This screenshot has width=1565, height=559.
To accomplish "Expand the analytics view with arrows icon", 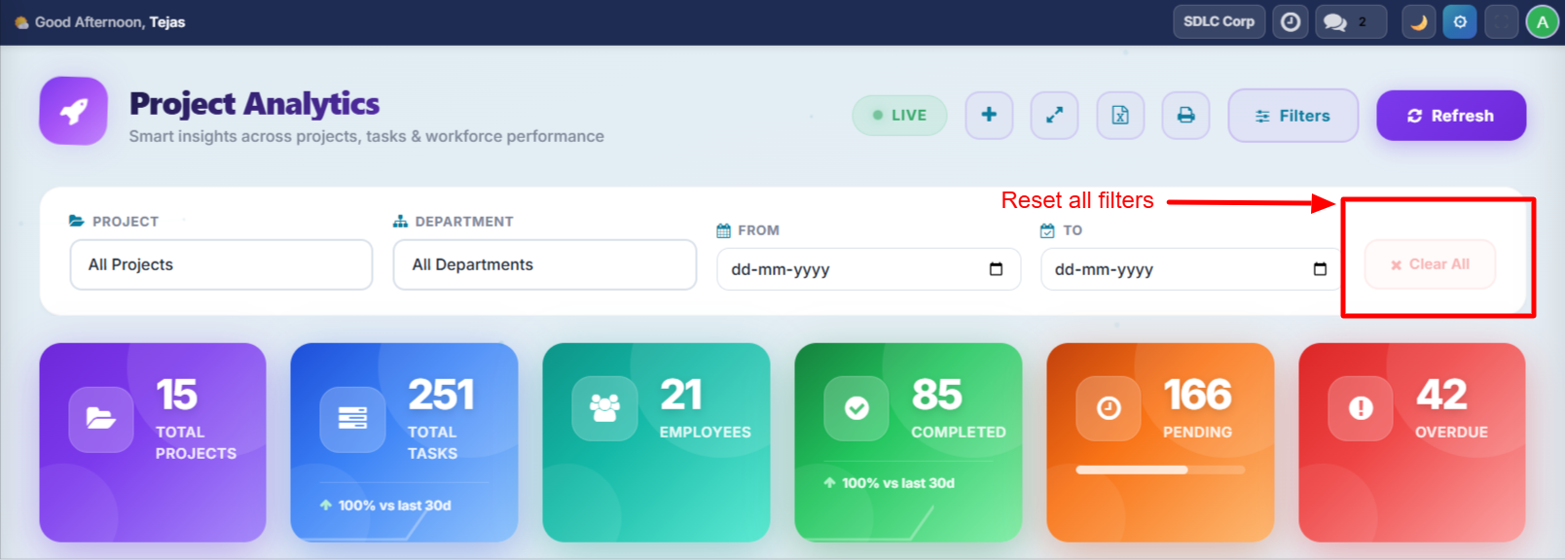I will (x=1054, y=116).
